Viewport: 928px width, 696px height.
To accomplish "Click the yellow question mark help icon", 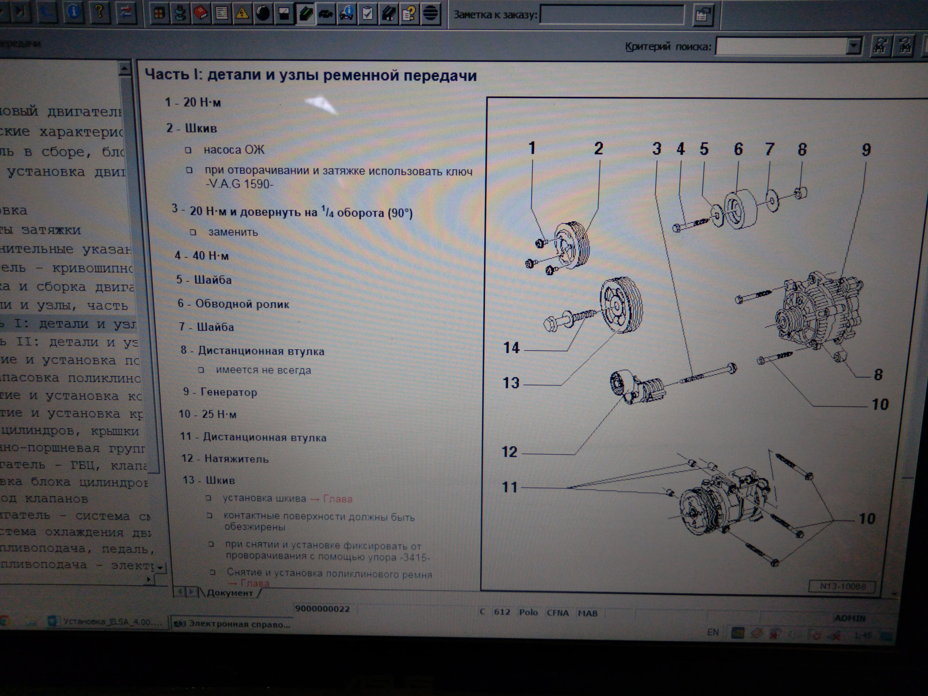I will pyautogui.click(x=100, y=12).
